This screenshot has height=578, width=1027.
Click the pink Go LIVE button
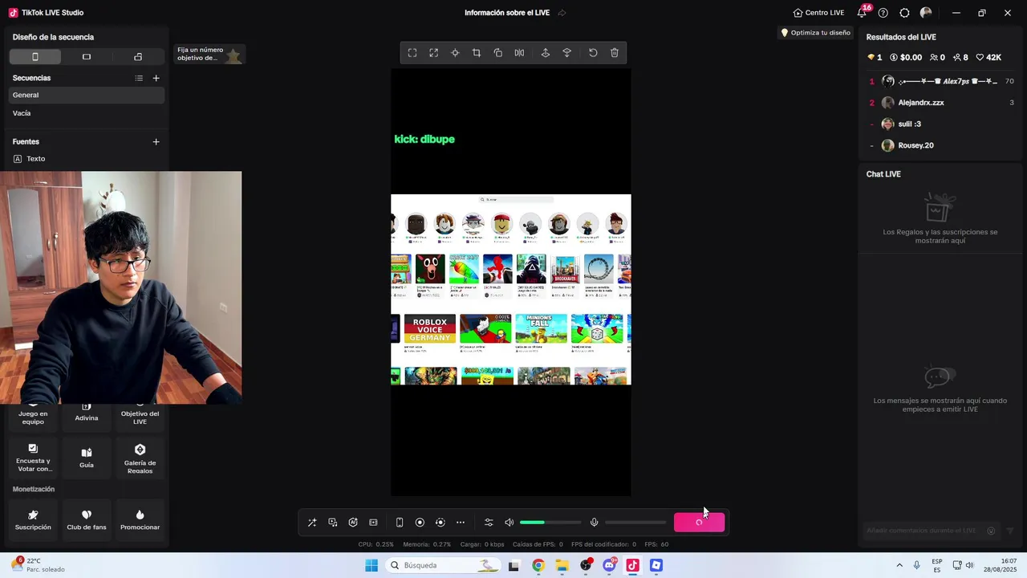(x=699, y=523)
